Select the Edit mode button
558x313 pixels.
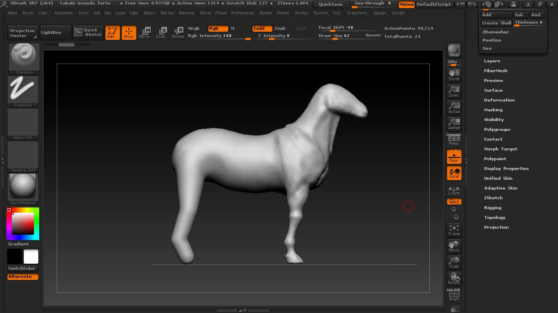pos(112,33)
